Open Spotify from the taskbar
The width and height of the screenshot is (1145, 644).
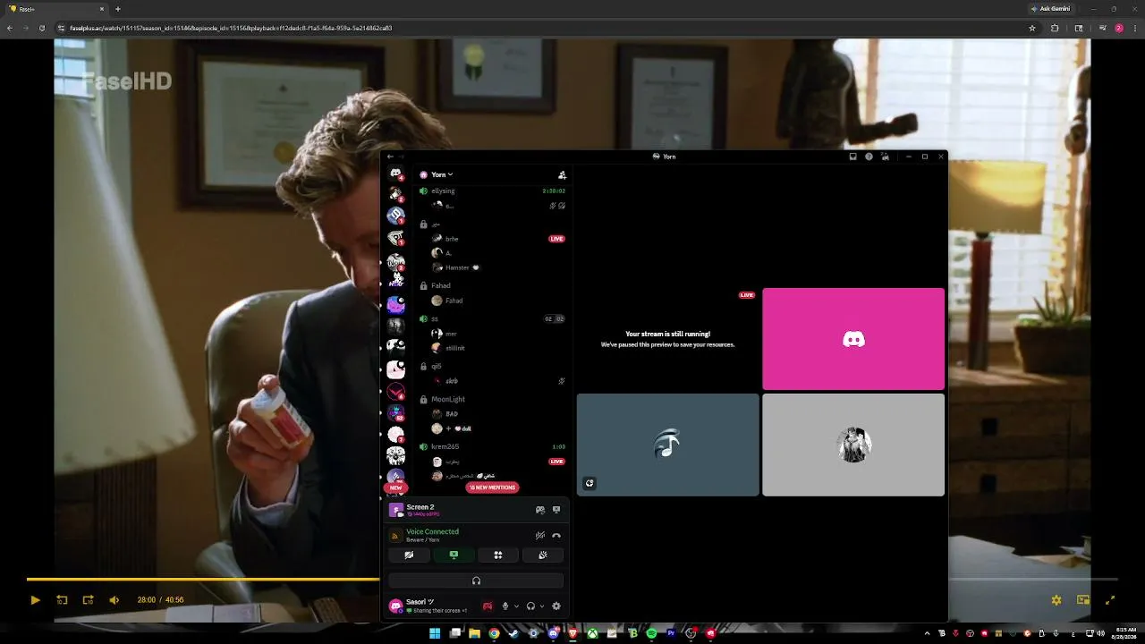tap(651, 633)
